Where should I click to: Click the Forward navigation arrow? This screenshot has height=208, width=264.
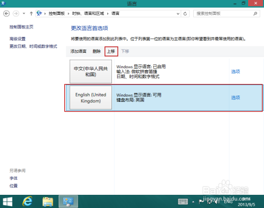click(16, 14)
